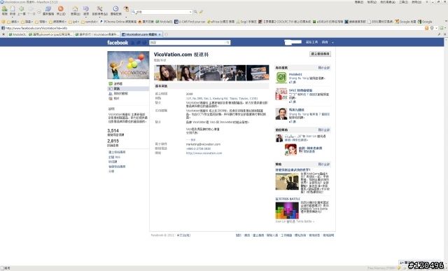Click the 3,514 likes count
Viewport: 448px width, 271px height.
tap(113, 131)
